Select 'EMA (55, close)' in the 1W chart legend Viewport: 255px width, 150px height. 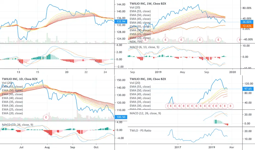140,11
